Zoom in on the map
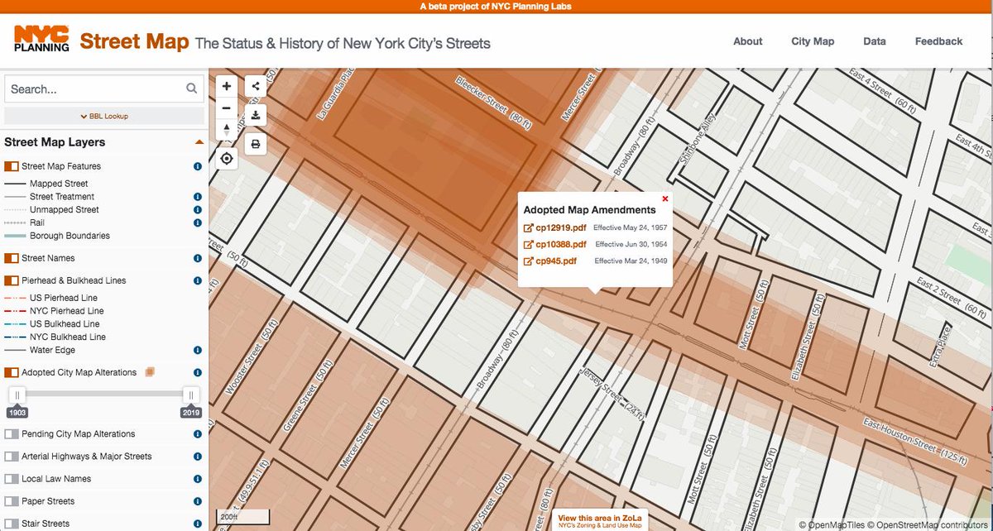This screenshot has width=993, height=531. (x=227, y=86)
